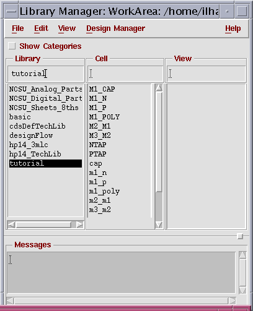253x311 pixels.
Task: Open the Design Manager menu
Action: pyautogui.click(x=115, y=28)
